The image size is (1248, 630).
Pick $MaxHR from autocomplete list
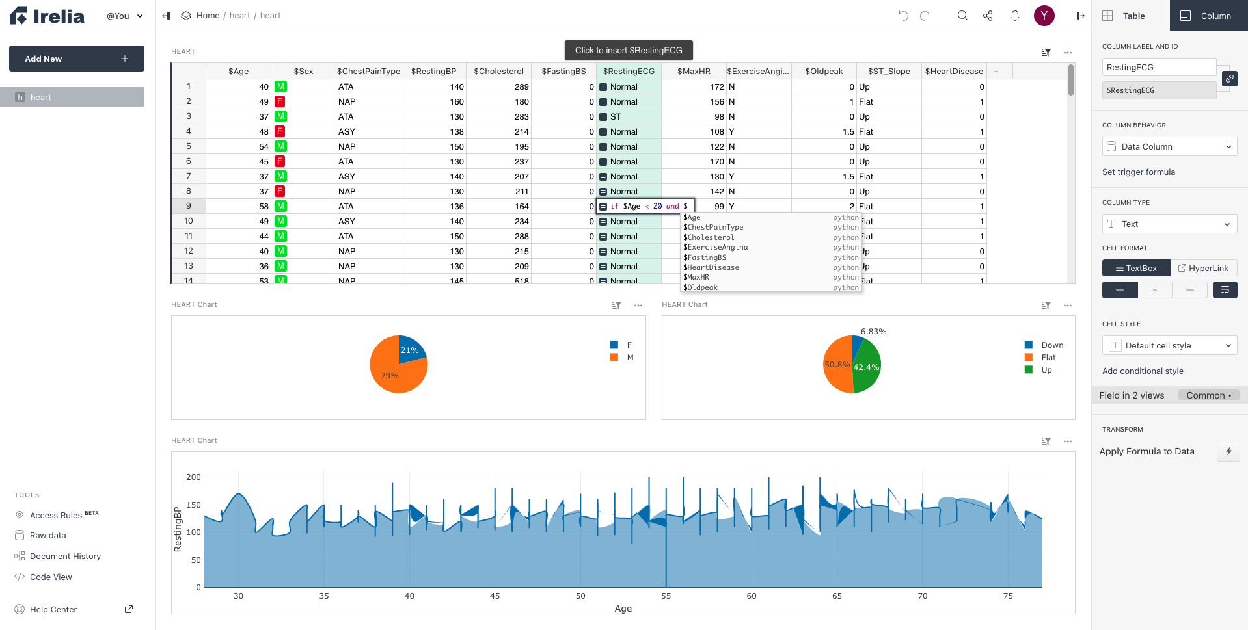(x=771, y=278)
